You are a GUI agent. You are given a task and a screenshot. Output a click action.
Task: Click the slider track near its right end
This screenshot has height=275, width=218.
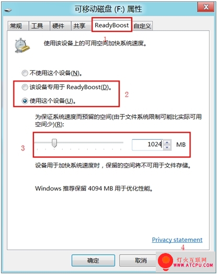[119, 143]
